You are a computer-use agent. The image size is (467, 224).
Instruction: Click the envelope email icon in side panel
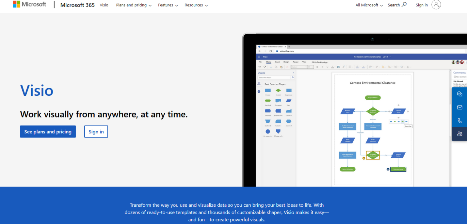coord(459,107)
